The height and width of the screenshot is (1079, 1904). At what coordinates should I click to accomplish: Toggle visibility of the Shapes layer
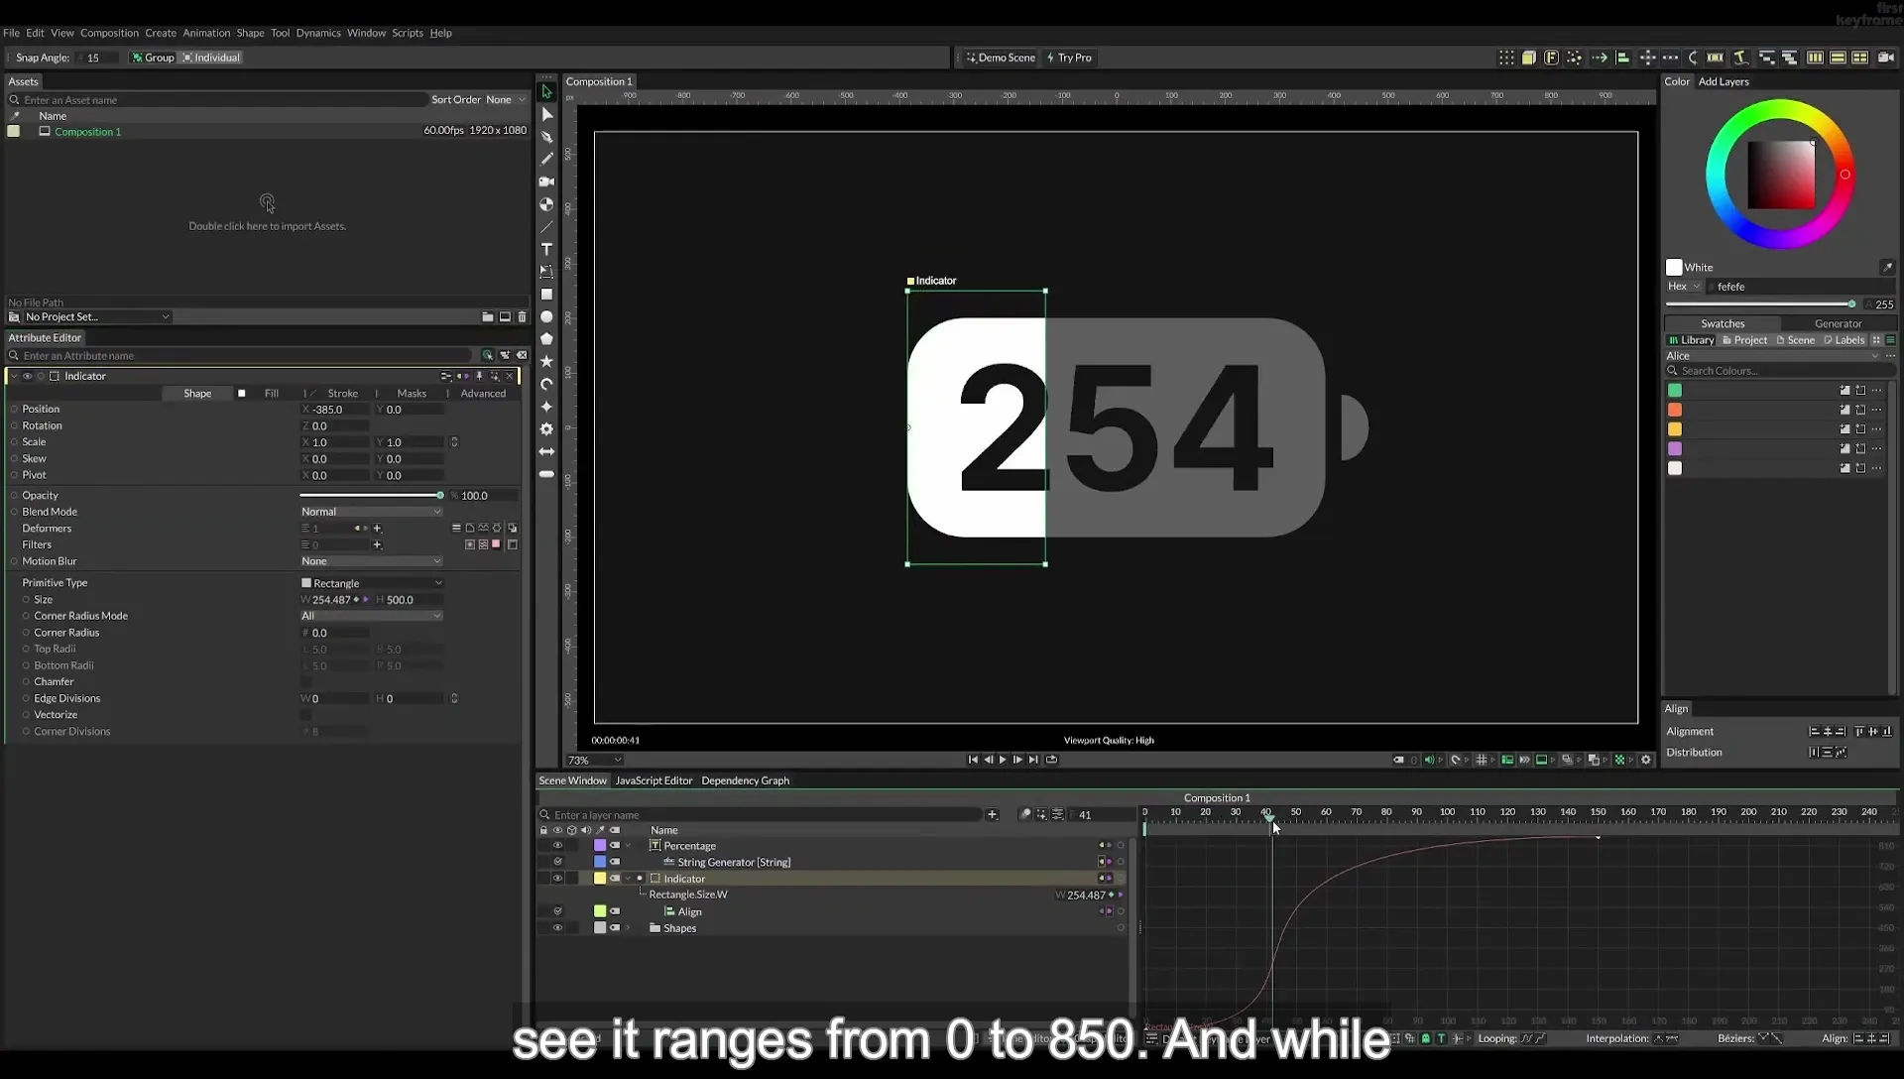557,928
